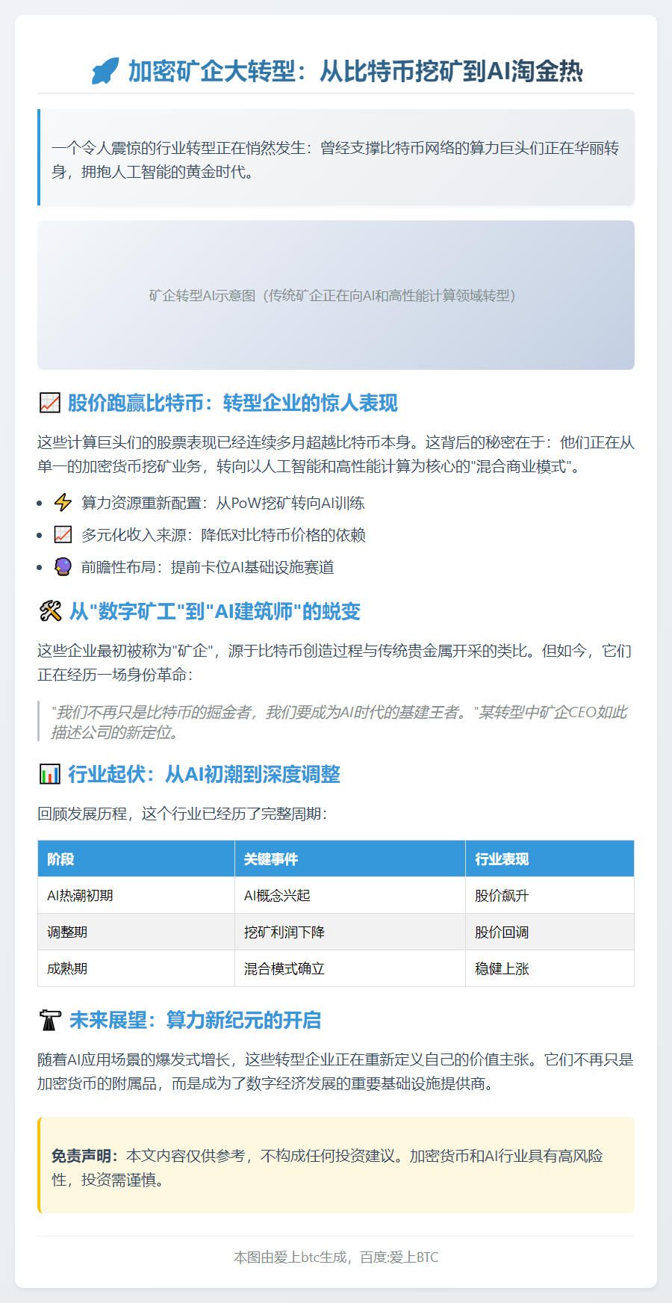Click the chart icon beside 股价跑赢比特币 heading
This screenshot has height=1303, width=672.
click(49, 403)
